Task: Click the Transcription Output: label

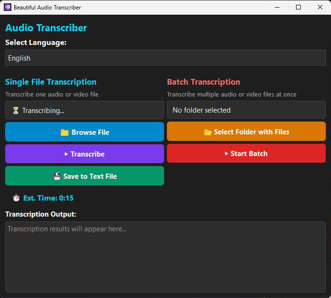Action: (x=41, y=214)
